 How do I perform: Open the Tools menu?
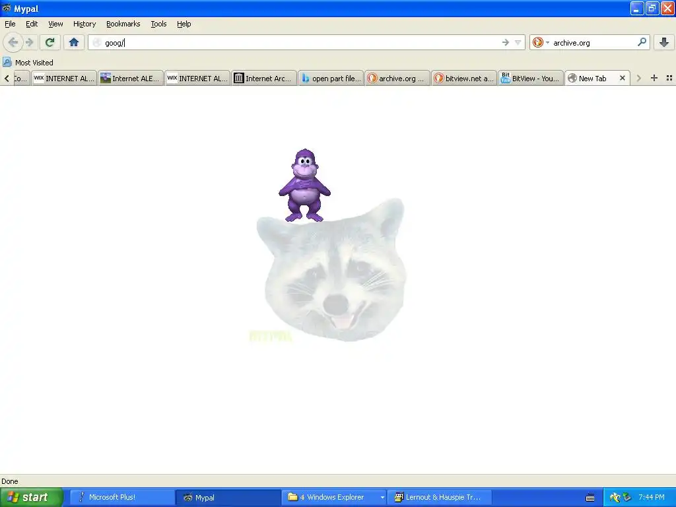click(158, 24)
